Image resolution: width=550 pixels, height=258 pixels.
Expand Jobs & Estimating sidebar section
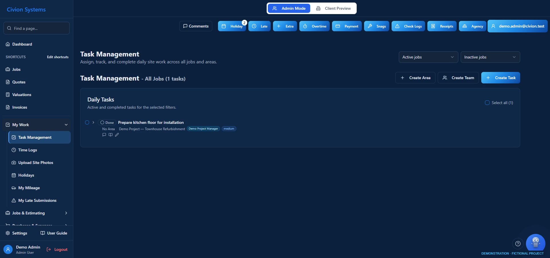(x=36, y=213)
